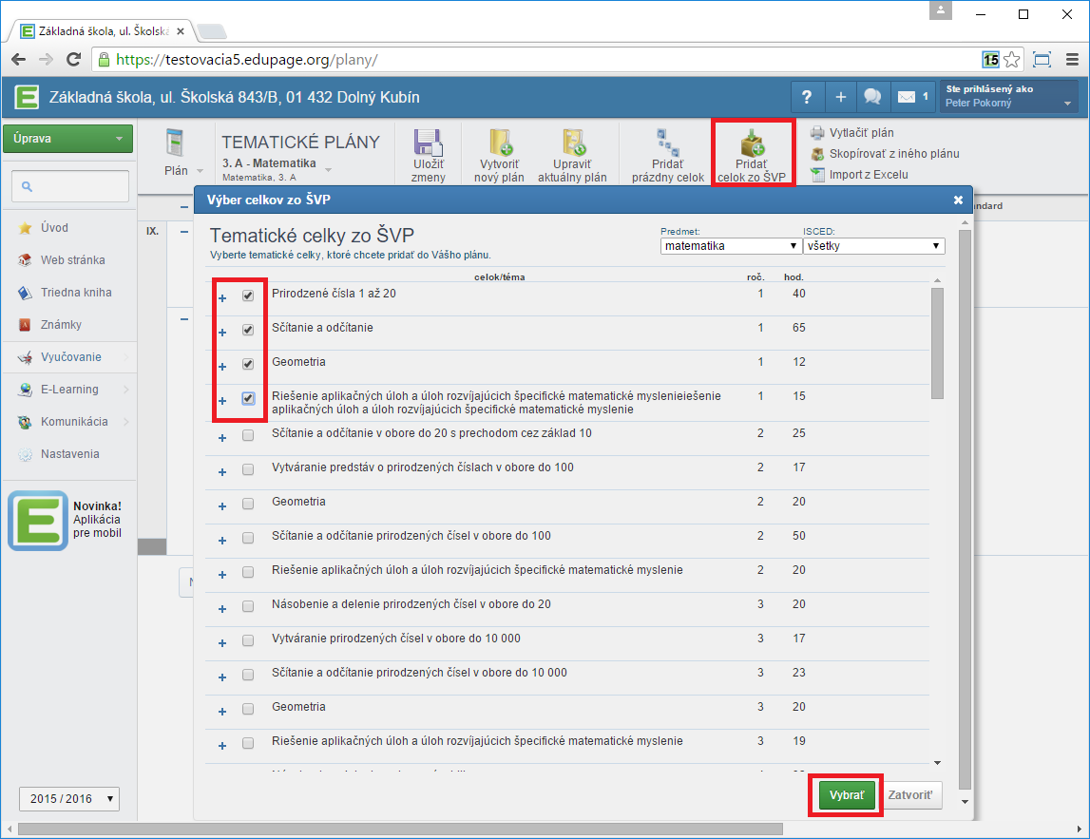Click Pridať celok zo ŠVP icon

click(x=752, y=144)
